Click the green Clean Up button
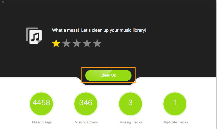 pos(108,75)
